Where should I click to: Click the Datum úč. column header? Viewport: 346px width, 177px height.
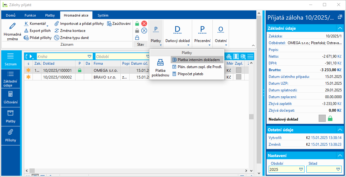pyautogui.click(x=139, y=63)
